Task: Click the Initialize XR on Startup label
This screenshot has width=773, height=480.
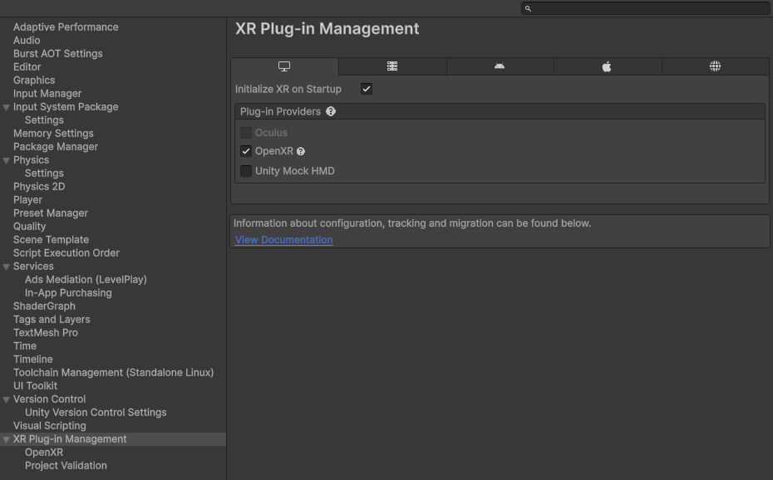Action: point(288,89)
